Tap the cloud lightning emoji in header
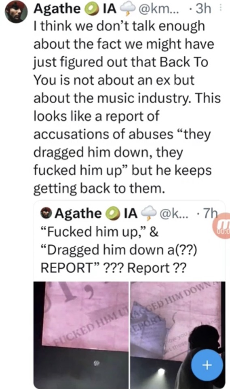 [127, 9]
